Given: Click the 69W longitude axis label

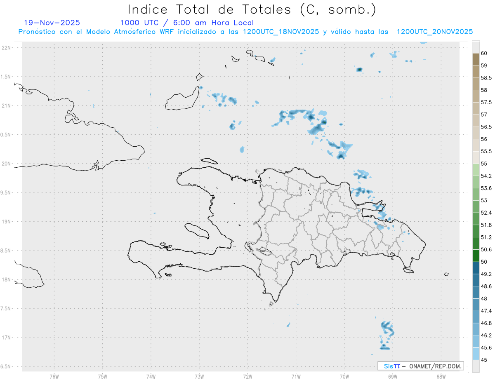Looking at the screenshot, I should pos(393,377).
